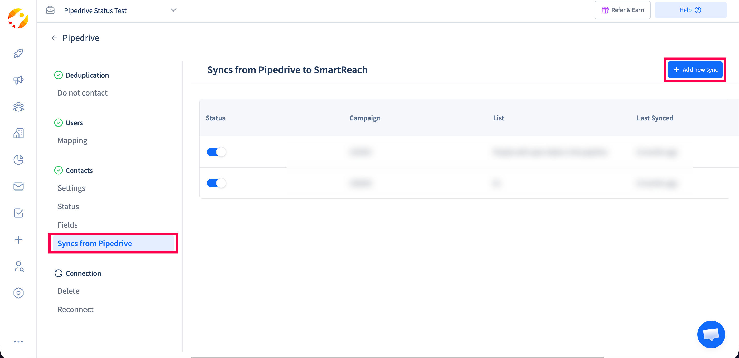Toggle off the first sync status switch
Viewport: 739px width, 358px height.
(216, 152)
